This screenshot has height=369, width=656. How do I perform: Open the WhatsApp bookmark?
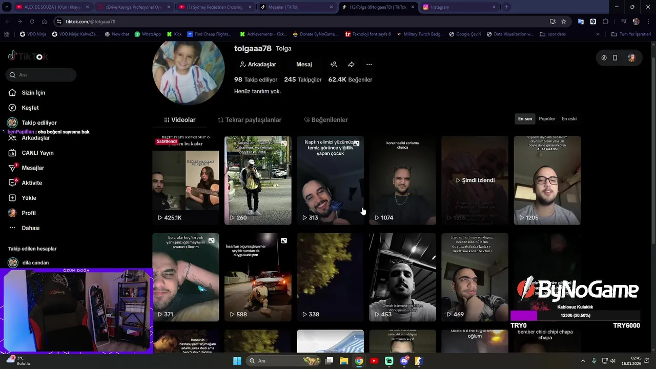click(148, 34)
